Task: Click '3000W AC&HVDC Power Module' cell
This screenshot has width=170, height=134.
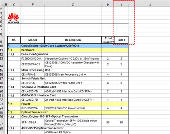Action: 73,108
